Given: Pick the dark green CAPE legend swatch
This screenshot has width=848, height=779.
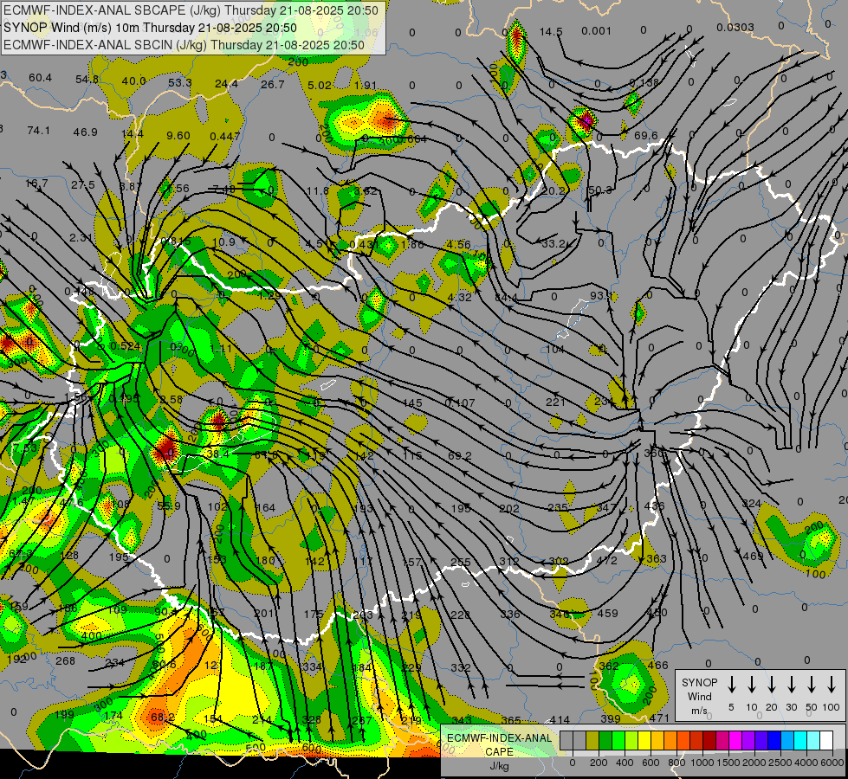Looking at the screenshot, I should [x=605, y=740].
